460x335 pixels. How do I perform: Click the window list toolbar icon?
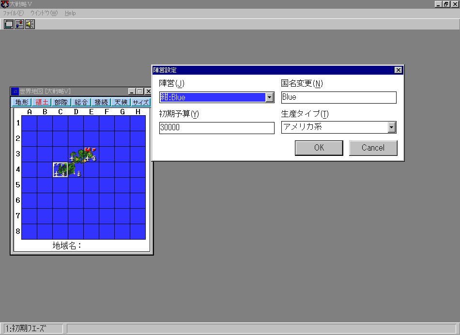pyautogui.click(x=9, y=24)
